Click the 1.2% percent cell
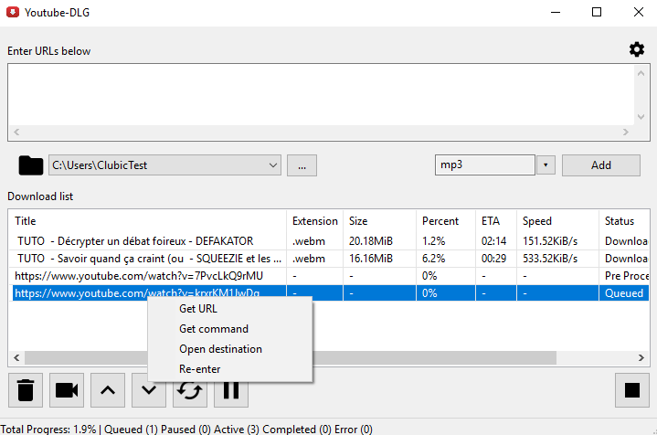This screenshot has width=657, height=435. click(434, 241)
